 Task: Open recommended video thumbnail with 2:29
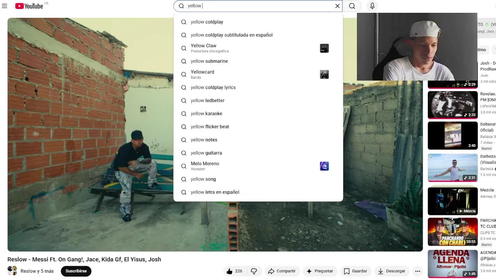point(453,84)
